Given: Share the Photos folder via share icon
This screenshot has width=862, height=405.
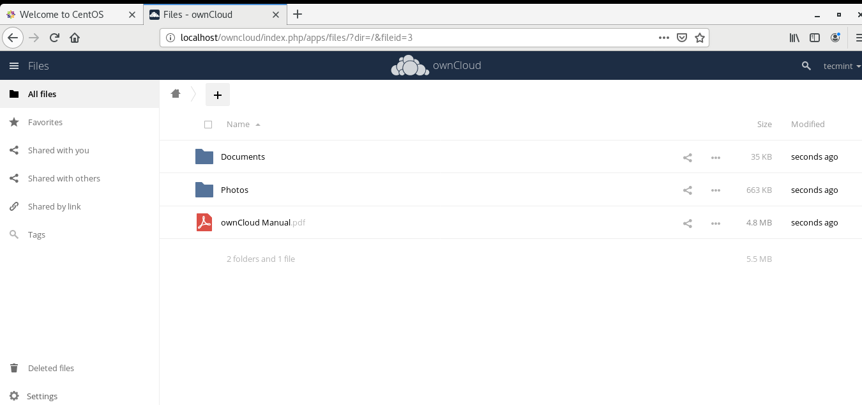Looking at the screenshot, I should pos(688,190).
